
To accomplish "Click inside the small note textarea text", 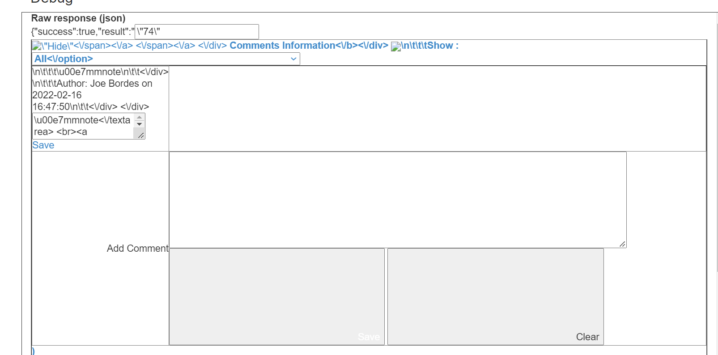I will click(x=83, y=126).
